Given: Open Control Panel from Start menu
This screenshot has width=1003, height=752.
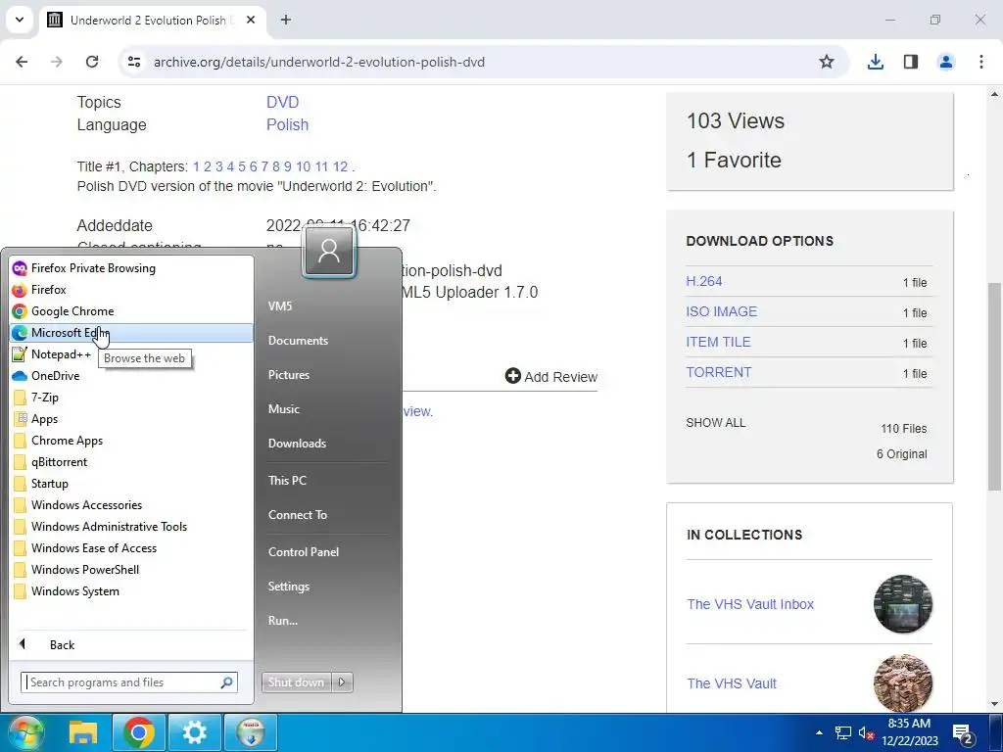Looking at the screenshot, I should [x=304, y=552].
